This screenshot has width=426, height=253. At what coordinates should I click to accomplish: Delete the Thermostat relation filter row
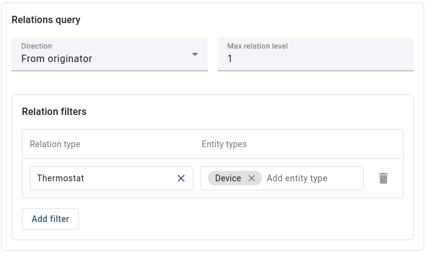click(x=383, y=178)
